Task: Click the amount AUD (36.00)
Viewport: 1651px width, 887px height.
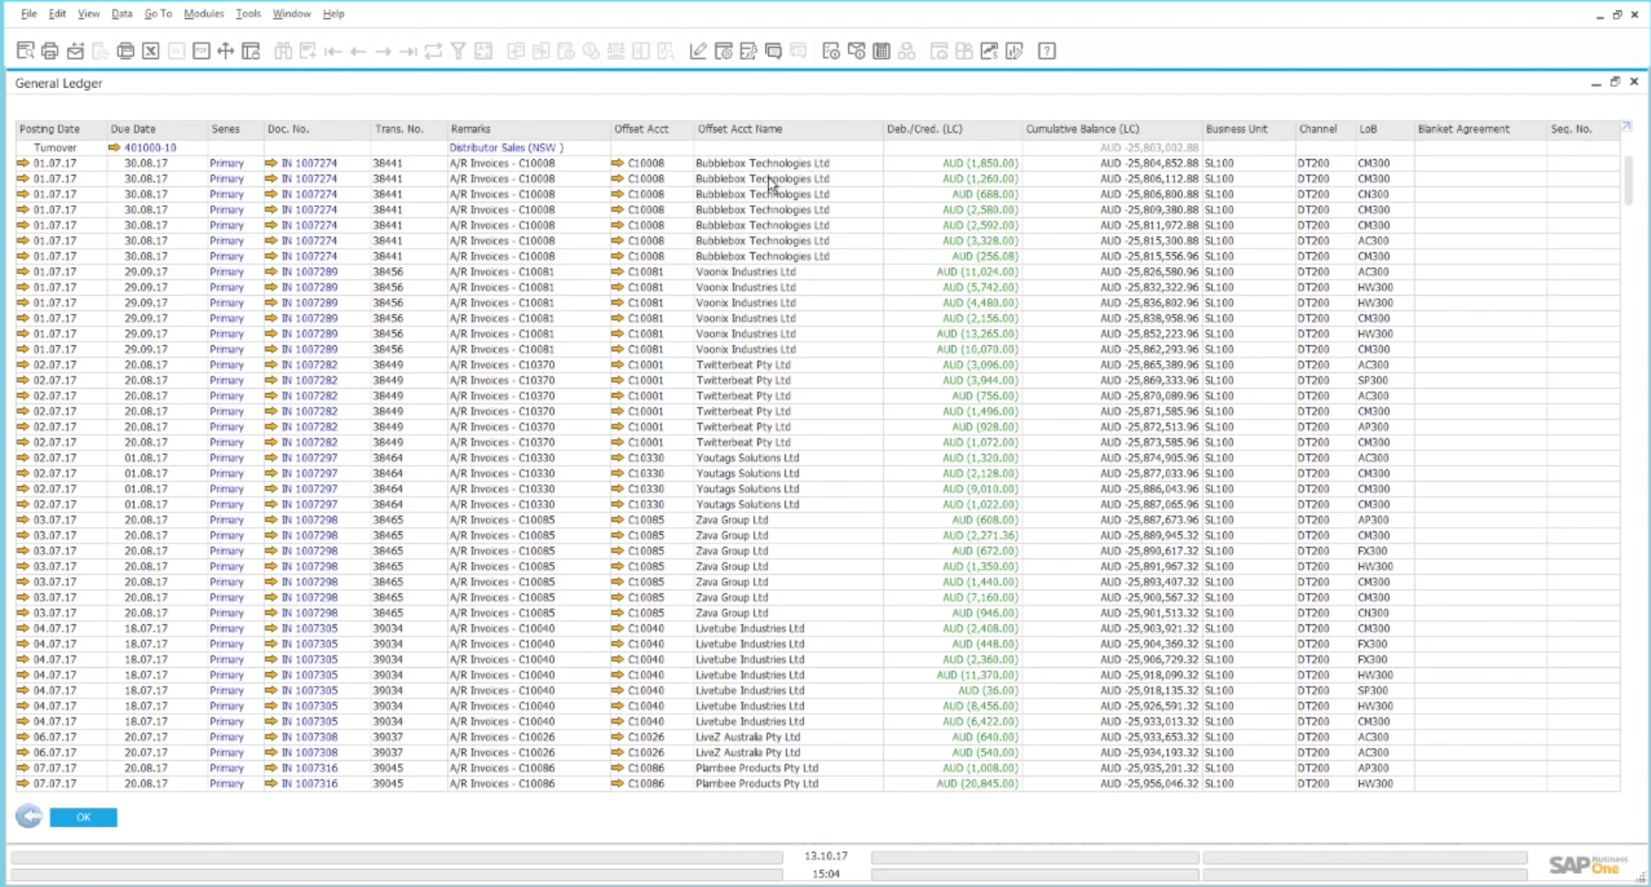Action: click(987, 690)
